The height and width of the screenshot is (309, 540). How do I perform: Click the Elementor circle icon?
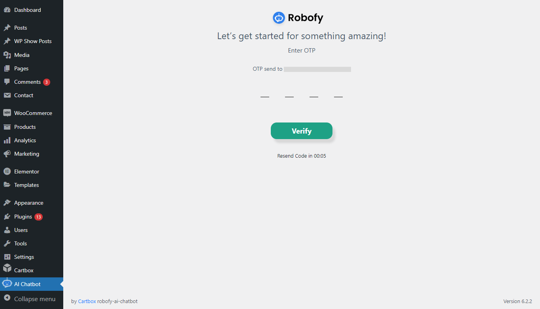click(x=7, y=171)
